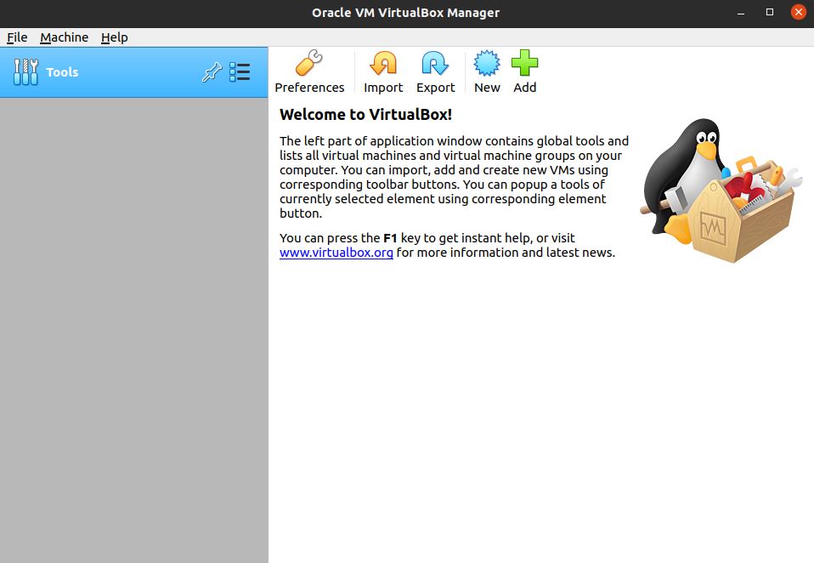Maximize the VirtualBox Manager window
Screen dimensions: 814x563
tap(770, 12)
